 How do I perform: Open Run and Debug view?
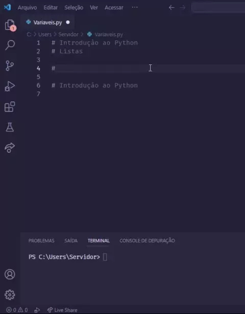[10, 86]
